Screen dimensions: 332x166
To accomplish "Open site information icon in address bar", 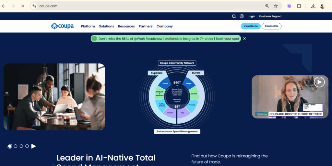I will pyautogui.click(x=34, y=6).
